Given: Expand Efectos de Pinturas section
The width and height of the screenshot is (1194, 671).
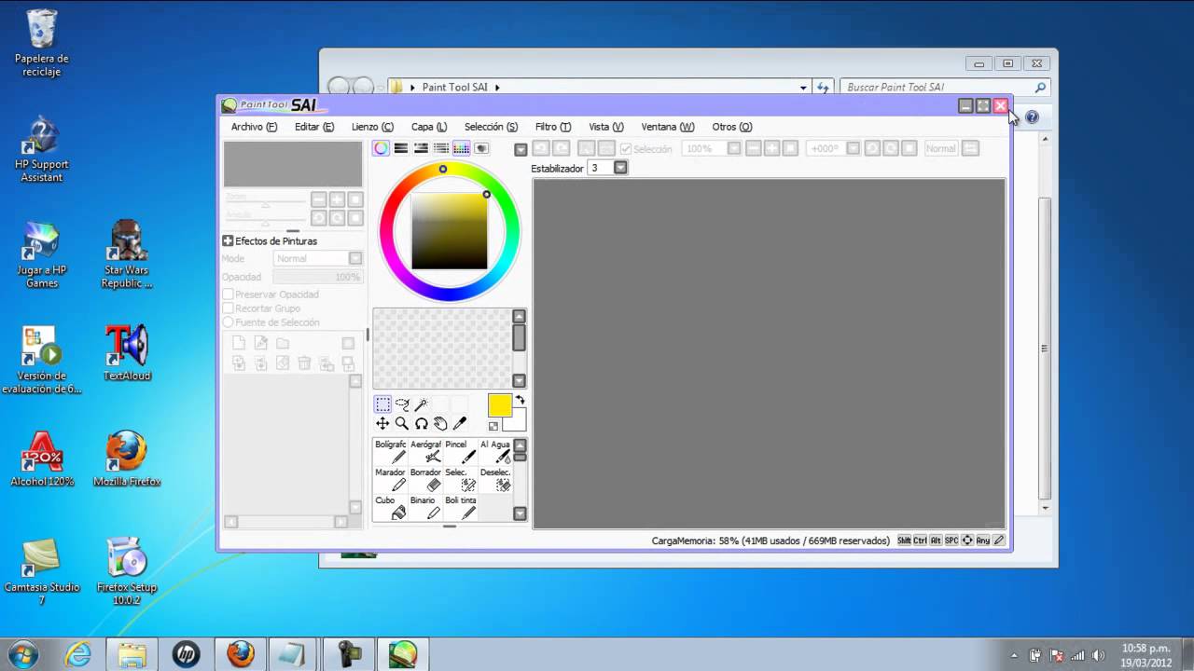Looking at the screenshot, I should point(228,240).
